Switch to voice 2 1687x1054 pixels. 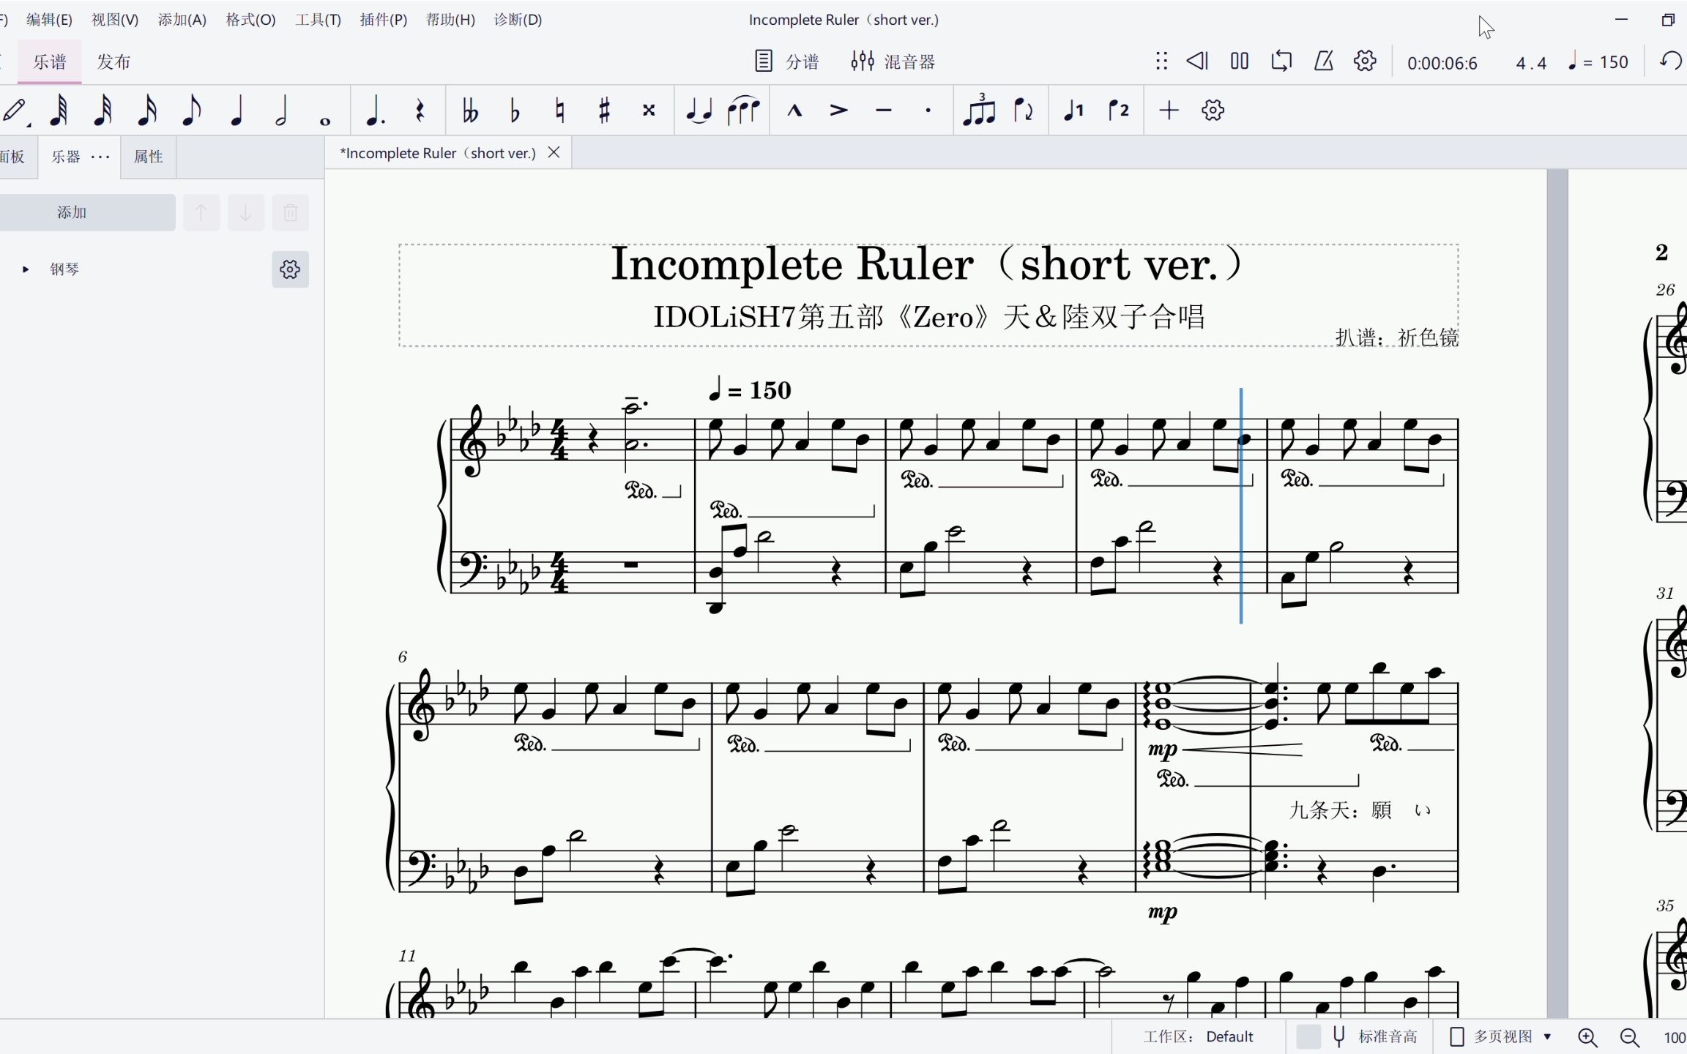tap(1119, 111)
